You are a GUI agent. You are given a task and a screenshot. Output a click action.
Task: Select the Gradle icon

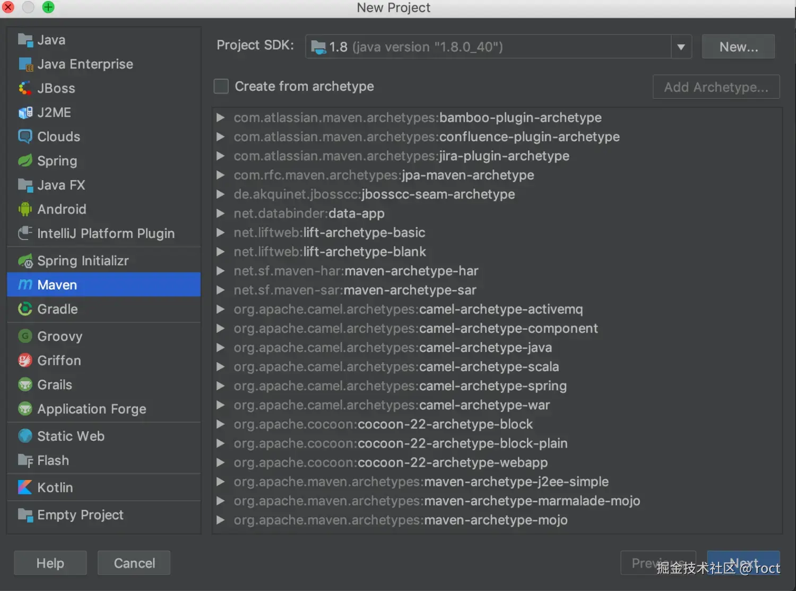25,309
